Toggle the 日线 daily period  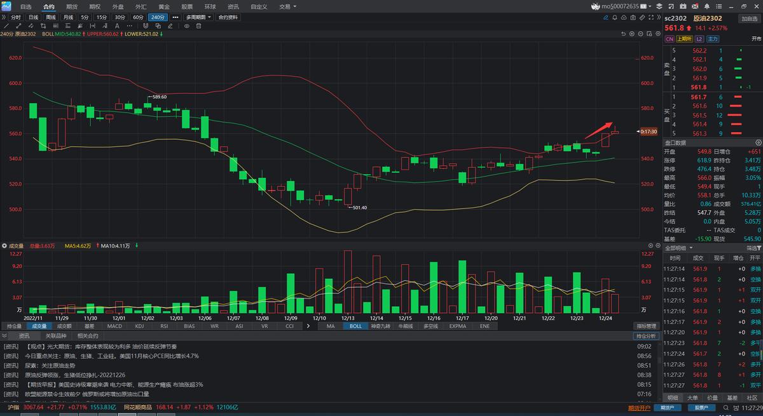[33, 17]
